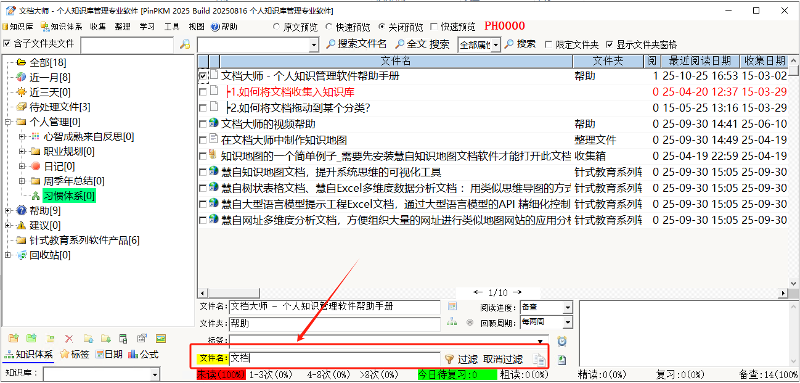Toggle the 限定文件夹 checkbox
This screenshot has height=383, width=800.
click(x=549, y=44)
